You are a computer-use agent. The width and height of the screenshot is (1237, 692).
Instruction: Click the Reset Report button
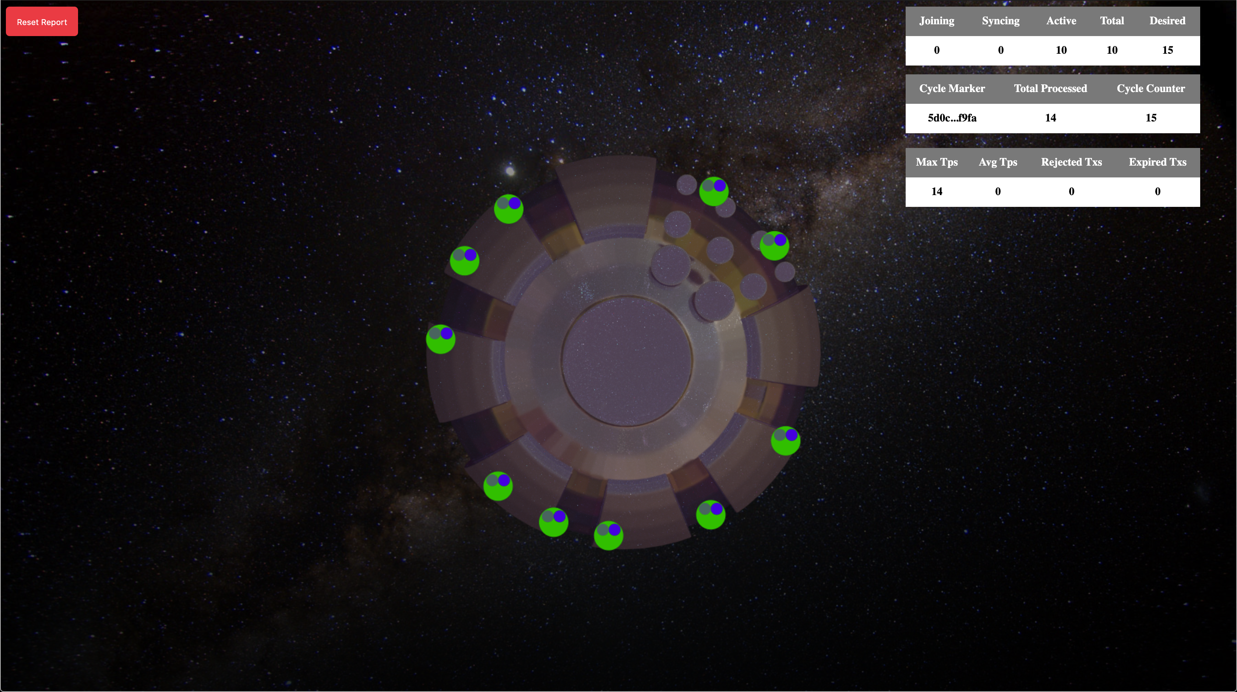[x=42, y=22]
